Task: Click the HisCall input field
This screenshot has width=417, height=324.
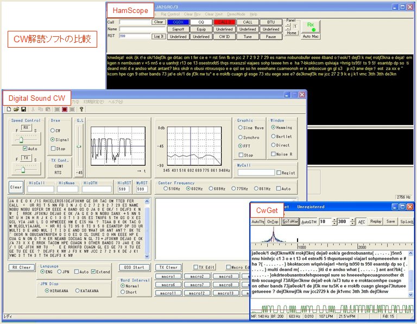Action: tap(40, 189)
